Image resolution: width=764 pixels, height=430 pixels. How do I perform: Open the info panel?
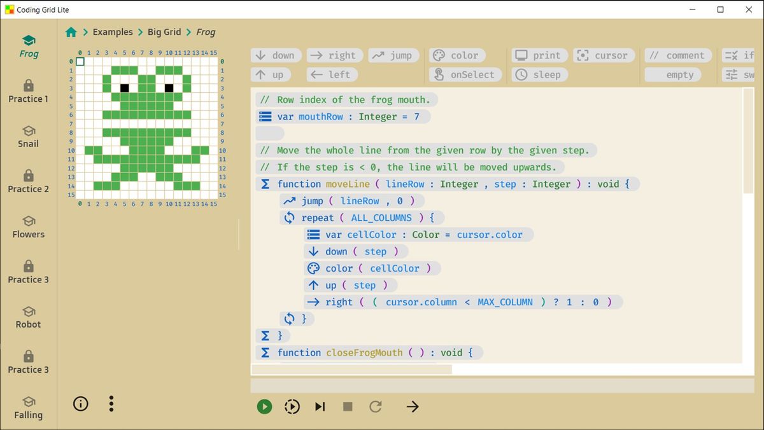80,404
